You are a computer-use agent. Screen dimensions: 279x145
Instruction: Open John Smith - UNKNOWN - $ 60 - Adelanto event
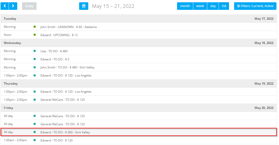point(138,27)
